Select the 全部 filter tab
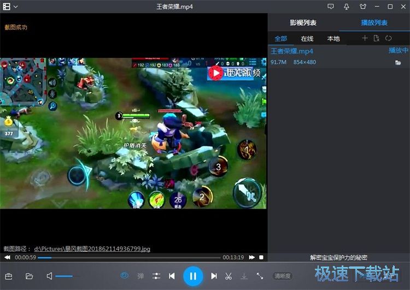 [281, 39]
